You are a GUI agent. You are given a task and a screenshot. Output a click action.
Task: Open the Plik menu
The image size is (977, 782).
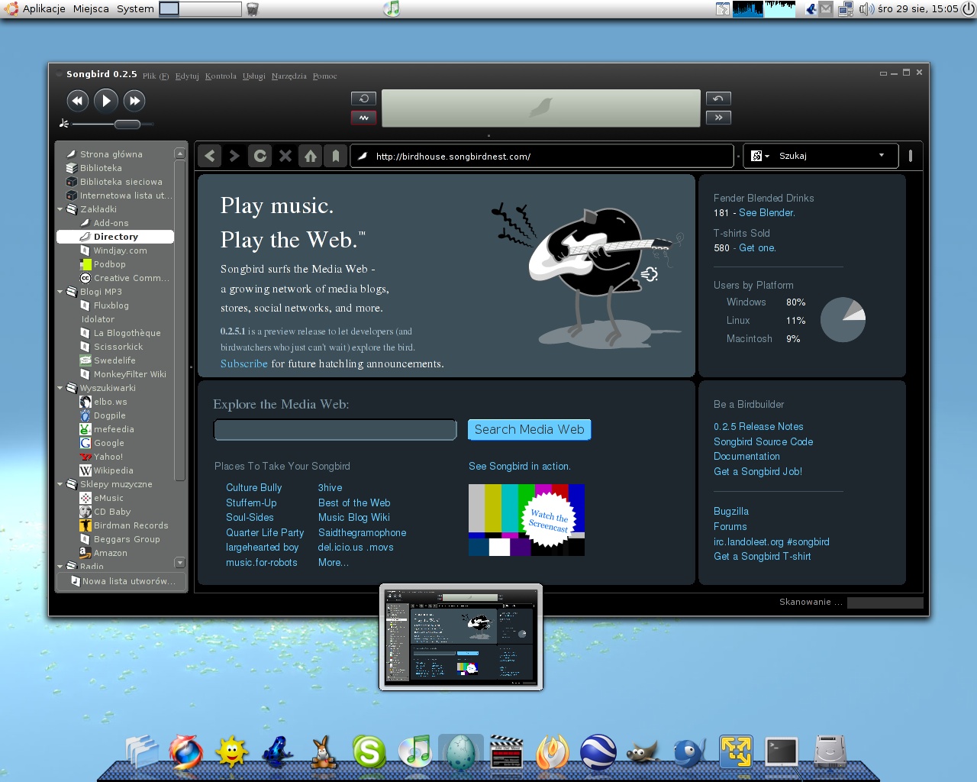(x=156, y=76)
